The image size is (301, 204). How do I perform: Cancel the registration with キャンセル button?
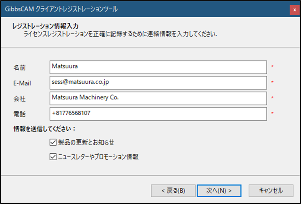[x=271, y=191]
